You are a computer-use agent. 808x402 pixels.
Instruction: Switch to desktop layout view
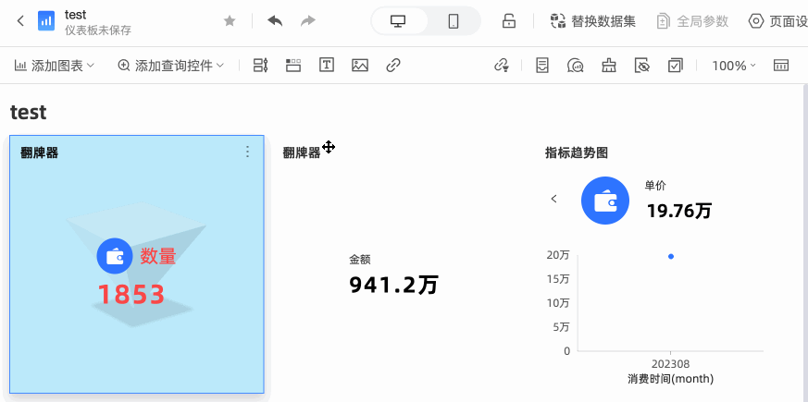(399, 20)
